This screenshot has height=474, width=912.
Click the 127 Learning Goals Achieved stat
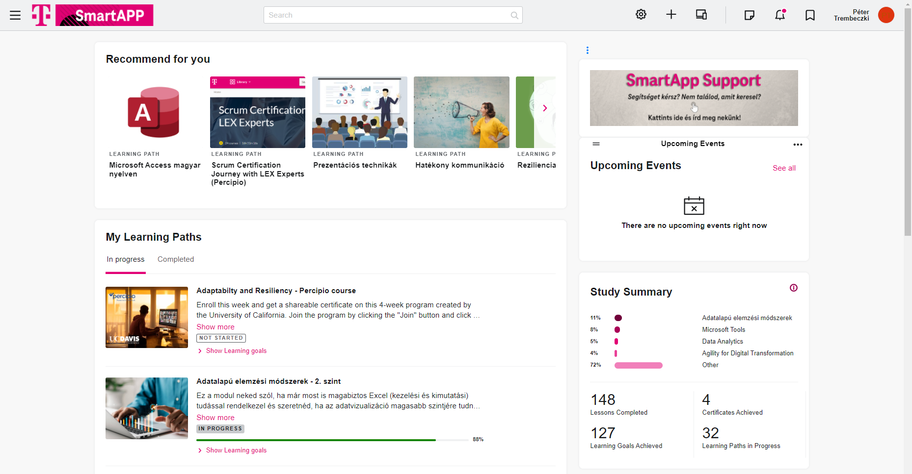tap(626, 438)
